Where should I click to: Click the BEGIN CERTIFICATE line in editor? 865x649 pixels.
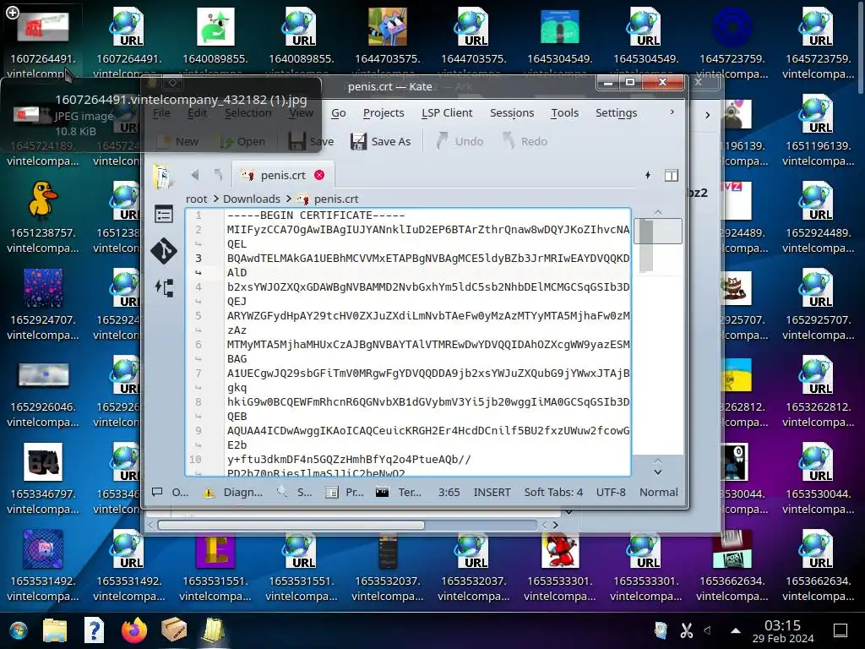tap(316, 215)
